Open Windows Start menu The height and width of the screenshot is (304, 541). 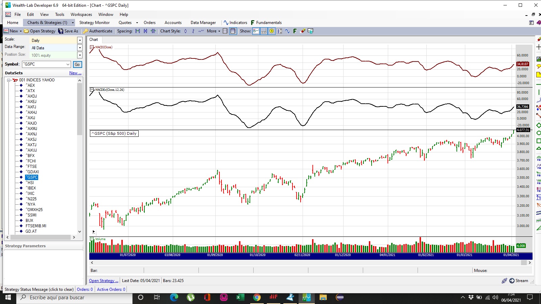pos(8,297)
